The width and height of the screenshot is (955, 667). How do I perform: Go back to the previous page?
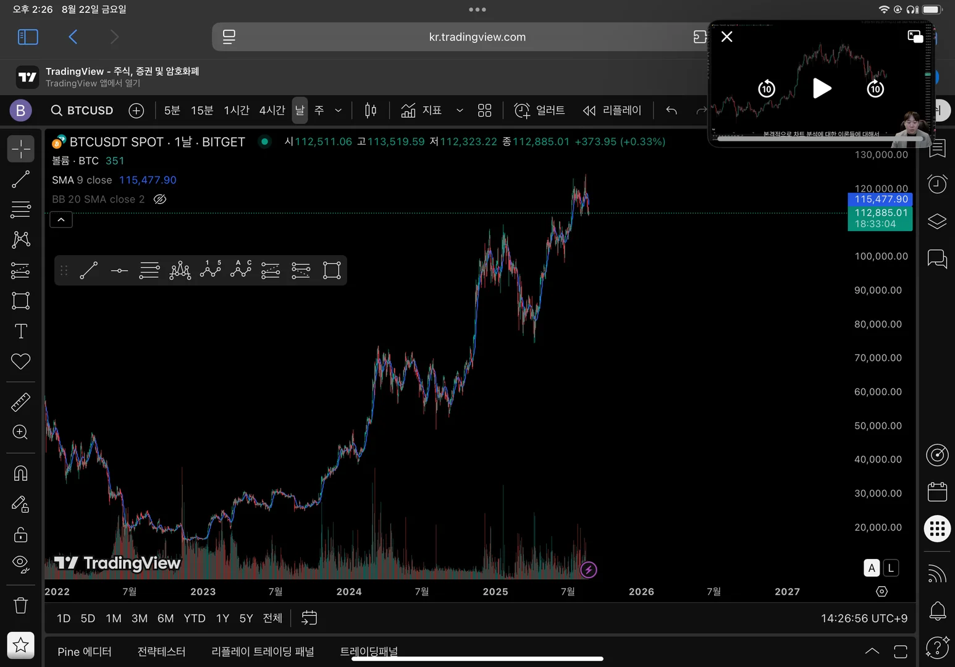[x=73, y=37]
